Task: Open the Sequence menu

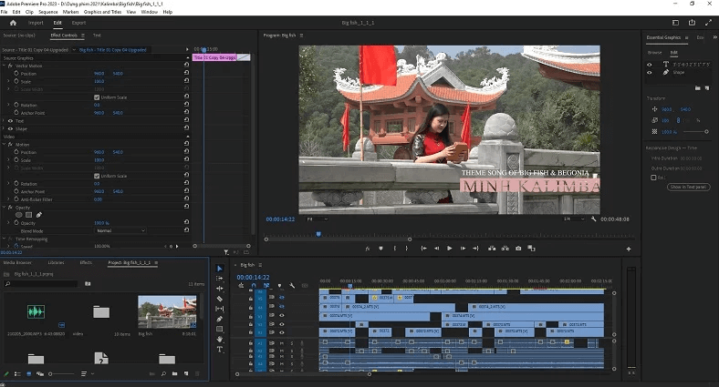Action: click(48, 12)
